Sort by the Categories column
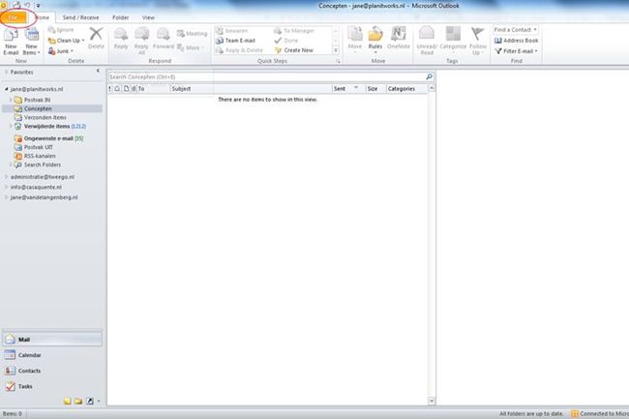Image resolution: width=629 pixels, height=419 pixels. tap(407, 89)
